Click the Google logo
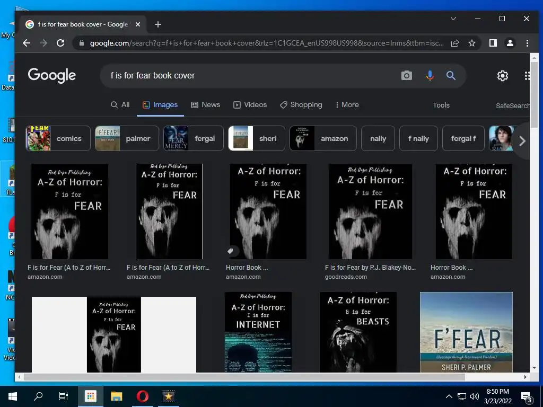The height and width of the screenshot is (407, 543). coord(51,75)
